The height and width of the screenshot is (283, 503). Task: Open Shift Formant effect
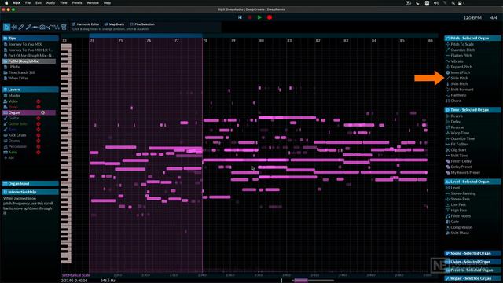click(x=462, y=90)
